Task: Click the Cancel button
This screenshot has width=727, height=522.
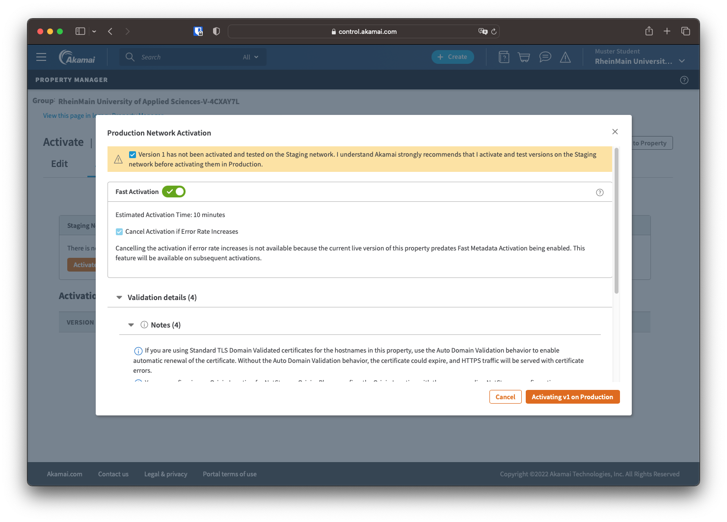Action: (506, 397)
